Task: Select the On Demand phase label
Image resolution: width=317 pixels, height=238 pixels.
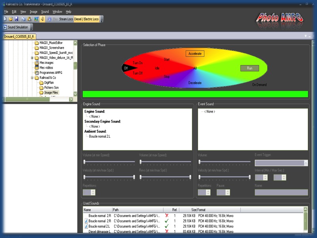Action: pyautogui.click(x=260, y=84)
